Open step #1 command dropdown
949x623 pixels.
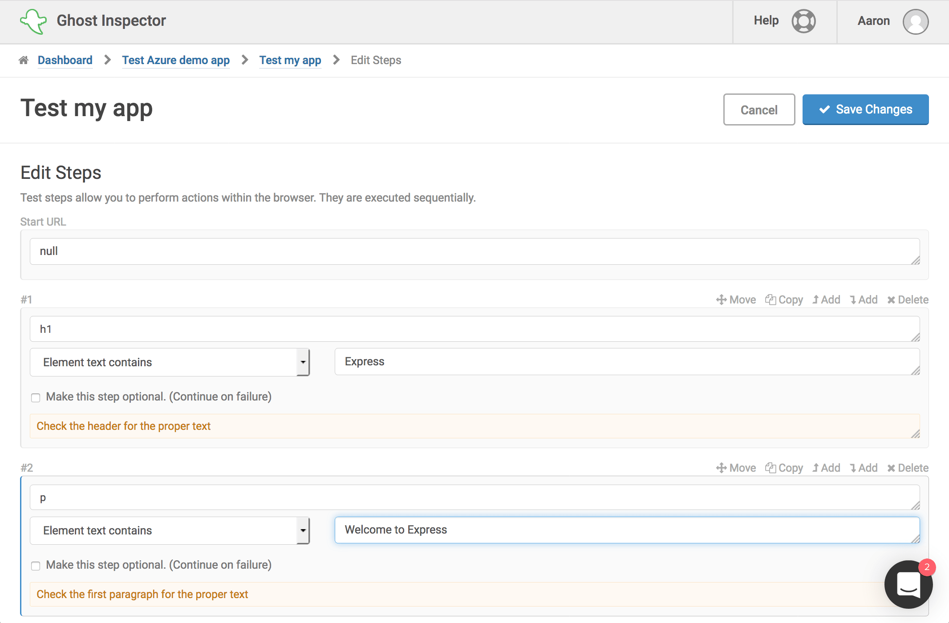[170, 362]
